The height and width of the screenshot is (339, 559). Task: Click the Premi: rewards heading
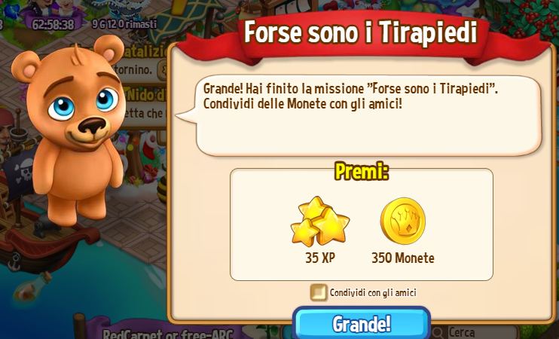coord(361,172)
